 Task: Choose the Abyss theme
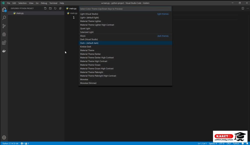pyautogui.click(x=125, y=36)
